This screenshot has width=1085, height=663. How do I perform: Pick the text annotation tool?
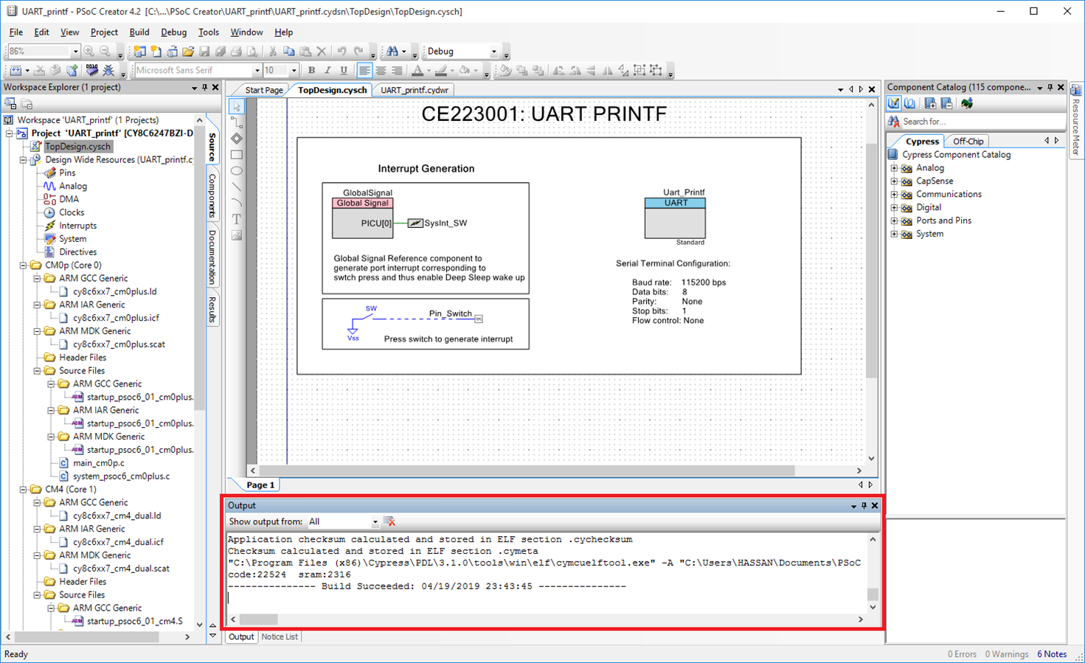[x=237, y=219]
